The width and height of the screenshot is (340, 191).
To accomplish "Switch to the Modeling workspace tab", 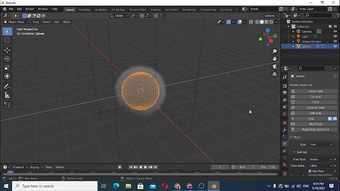I will pyautogui.click(x=84, y=10).
